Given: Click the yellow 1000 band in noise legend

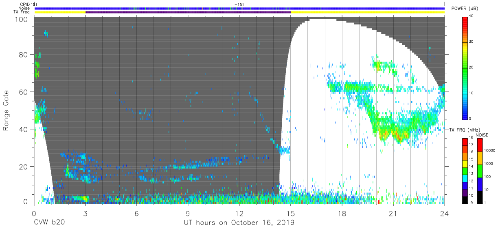Looking at the screenshot, I should coord(480,158).
